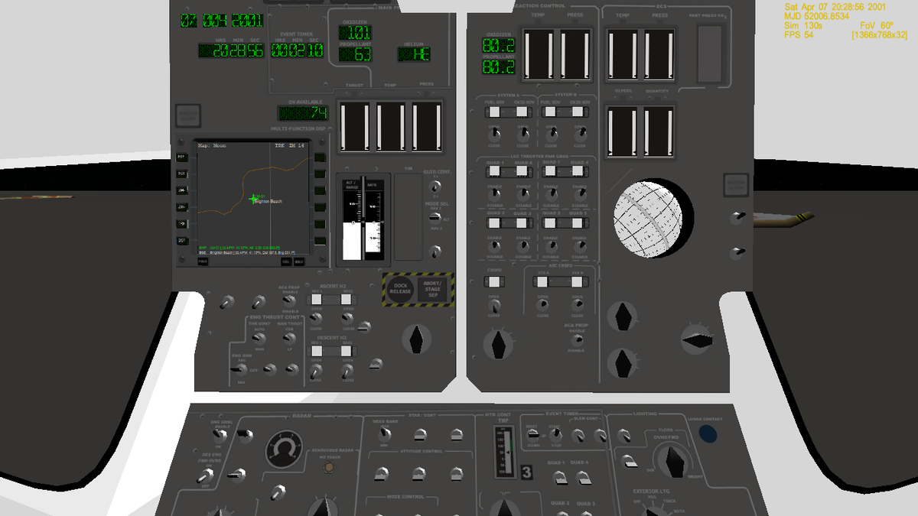Click the ASC CRSFD SYS B talkback
The image size is (918, 516).
pos(577,281)
